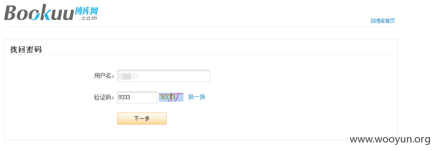Open the 回博库首页 homepage link
This screenshot has width=434, height=151.
click(382, 21)
